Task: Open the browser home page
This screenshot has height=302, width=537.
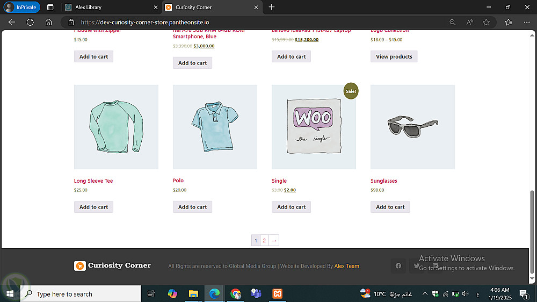Action: coord(49,22)
